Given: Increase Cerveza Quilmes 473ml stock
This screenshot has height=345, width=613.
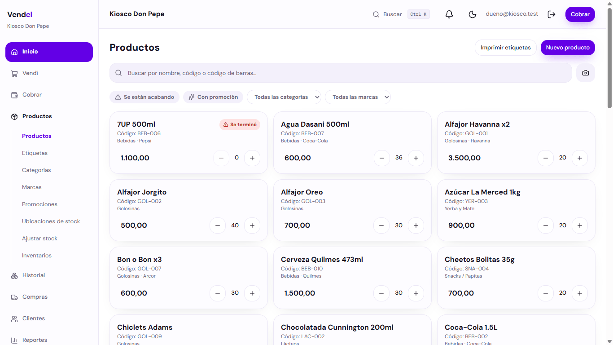Looking at the screenshot, I should coord(416,293).
